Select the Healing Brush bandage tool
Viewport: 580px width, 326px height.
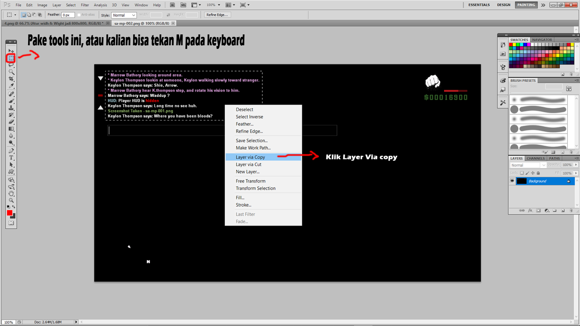(x=11, y=94)
